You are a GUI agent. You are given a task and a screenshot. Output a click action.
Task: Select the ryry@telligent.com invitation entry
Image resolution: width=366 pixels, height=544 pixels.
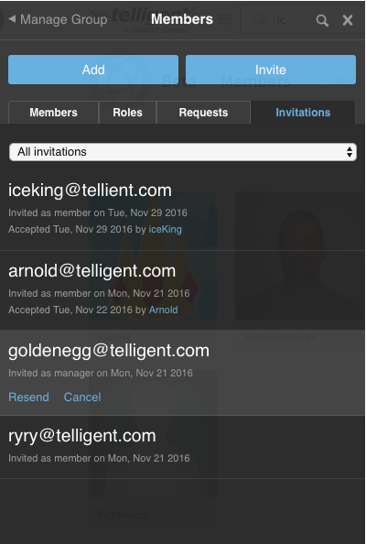click(x=182, y=447)
